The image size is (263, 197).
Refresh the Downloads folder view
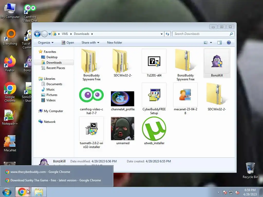click(x=167, y=34)
